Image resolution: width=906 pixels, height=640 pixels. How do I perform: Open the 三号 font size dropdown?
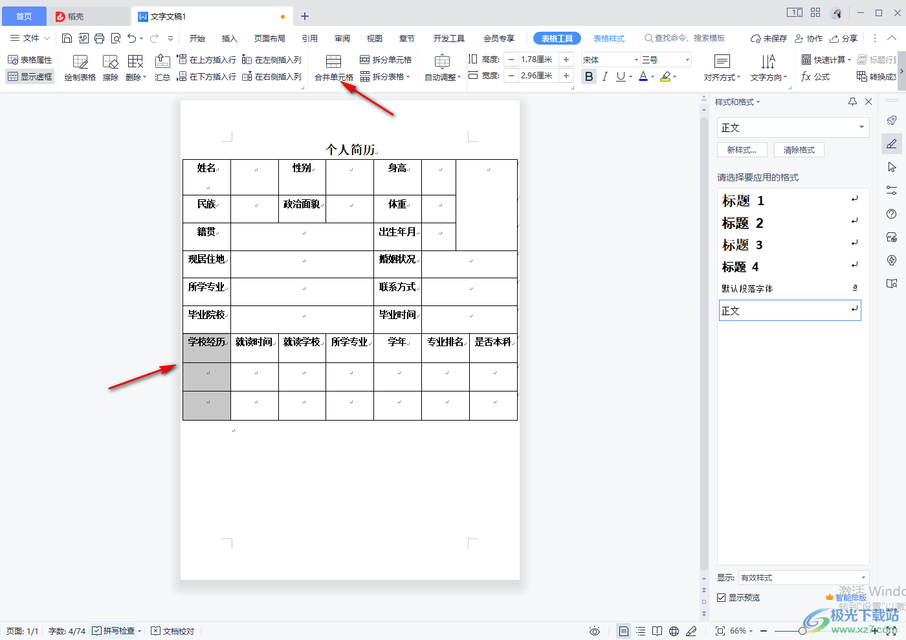[x=687, y=60]
